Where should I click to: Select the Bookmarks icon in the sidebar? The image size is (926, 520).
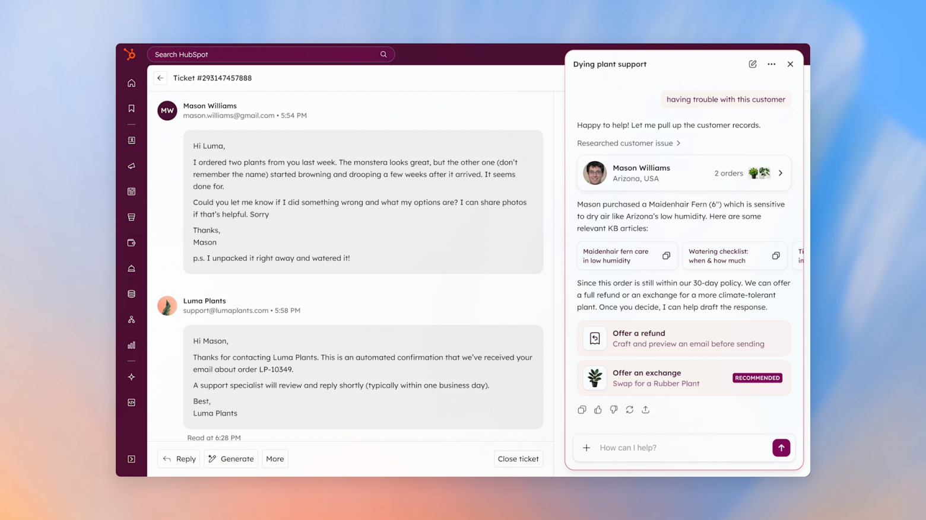(131, 108)
